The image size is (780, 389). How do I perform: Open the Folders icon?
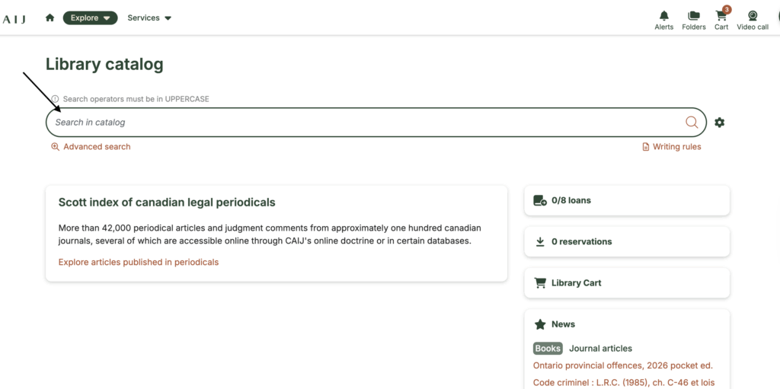click(x=693, y=16)
